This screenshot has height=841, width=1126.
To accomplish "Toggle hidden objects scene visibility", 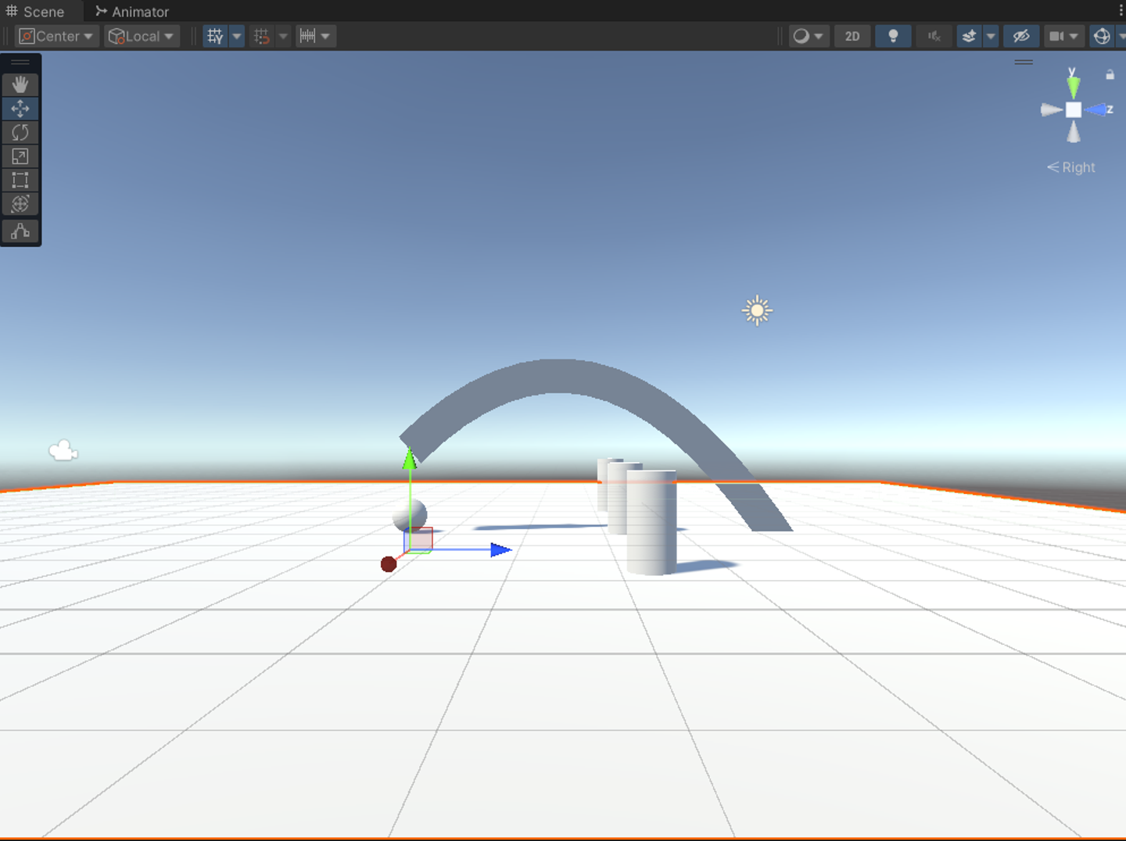I will coord(1021,36).
